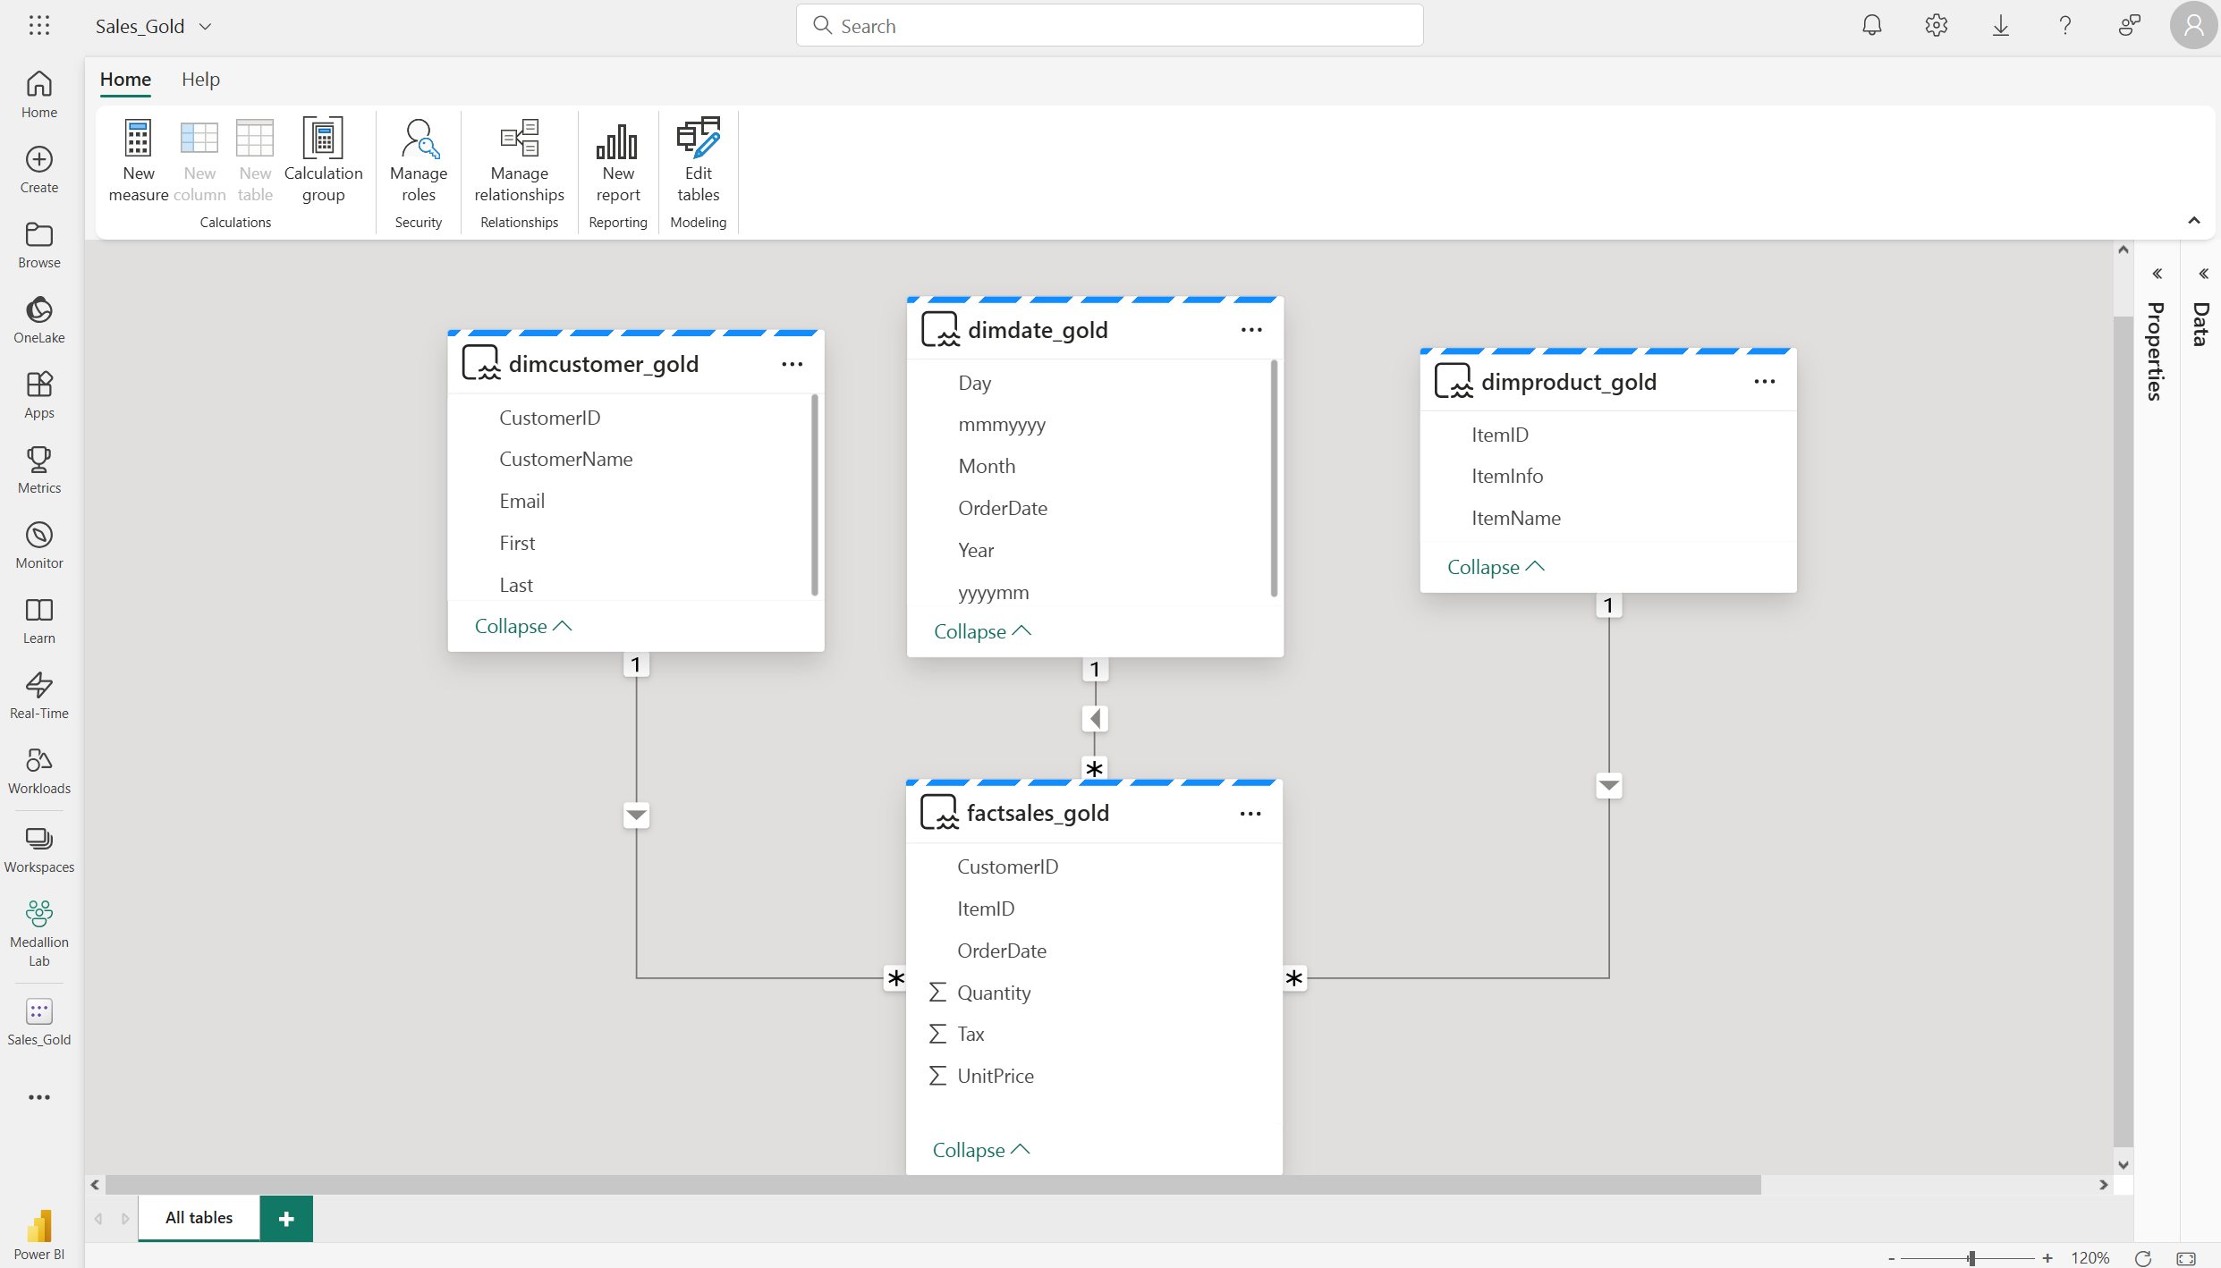Select the Home tab

125,80
